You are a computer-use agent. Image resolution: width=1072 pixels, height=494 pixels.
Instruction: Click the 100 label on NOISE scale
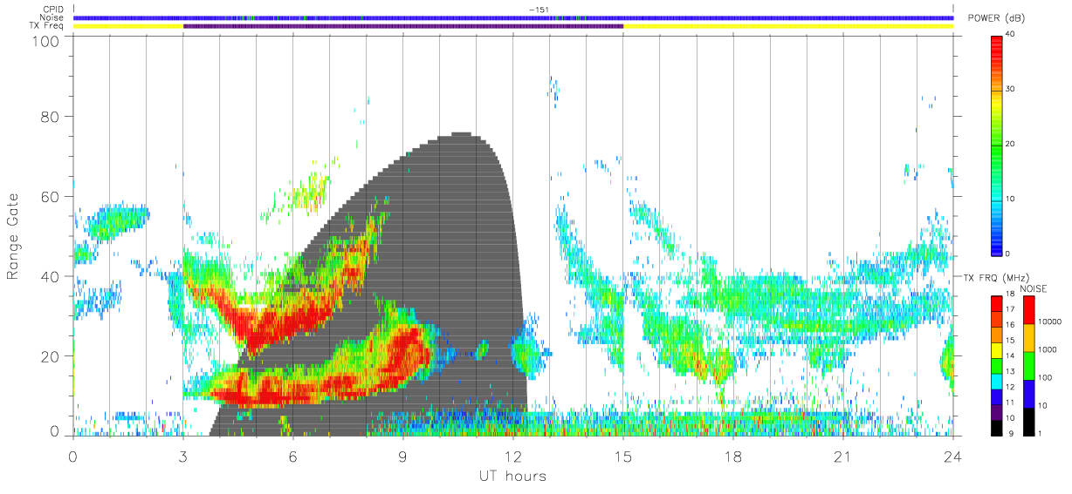click(x=1044, y=377)
